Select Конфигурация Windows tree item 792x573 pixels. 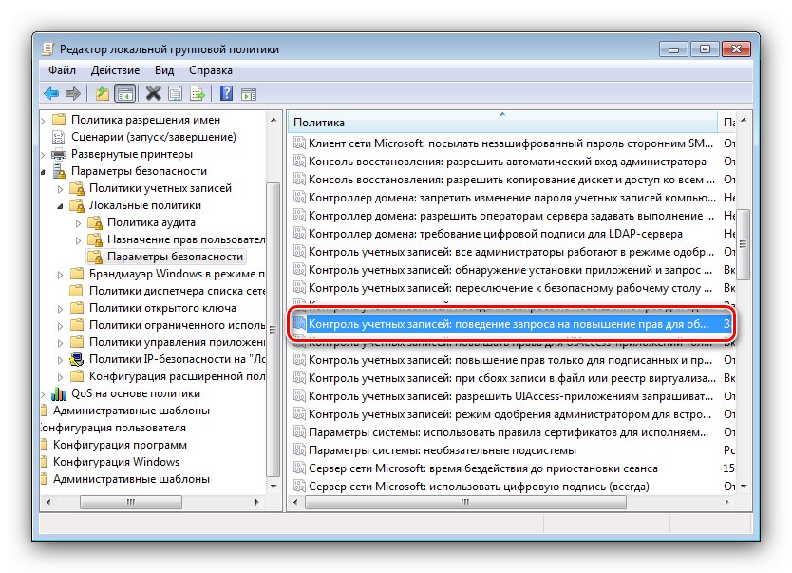pyautogui.click(x=116, y=462)
